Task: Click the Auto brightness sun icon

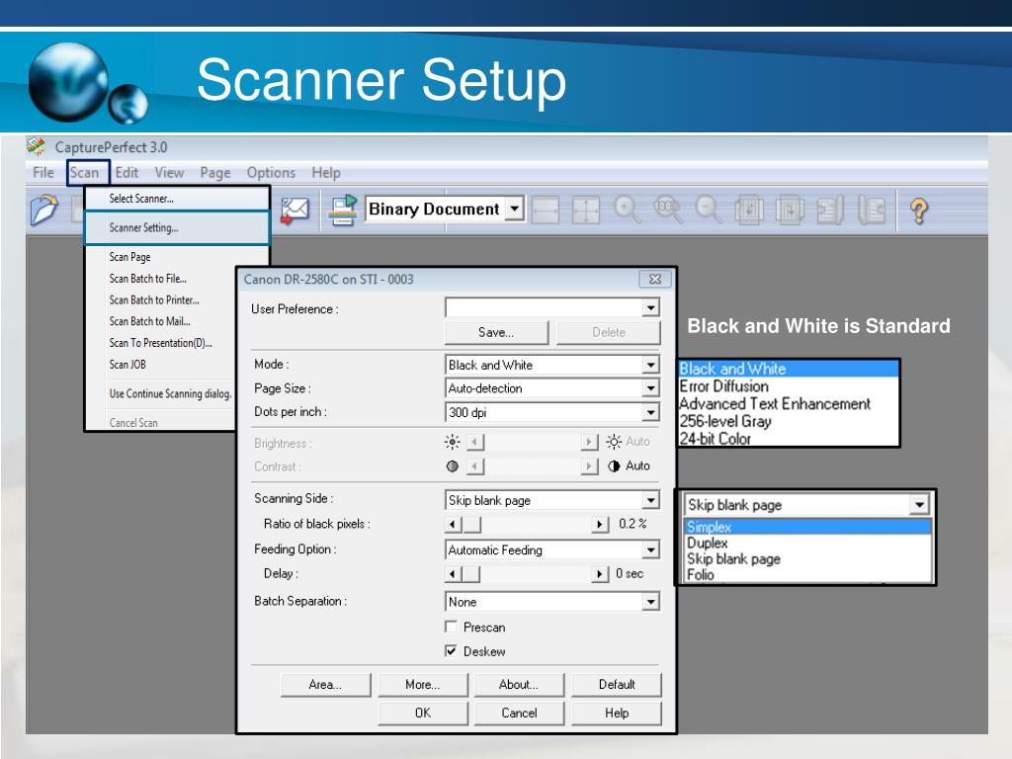Action: click(x=614, y=442)
